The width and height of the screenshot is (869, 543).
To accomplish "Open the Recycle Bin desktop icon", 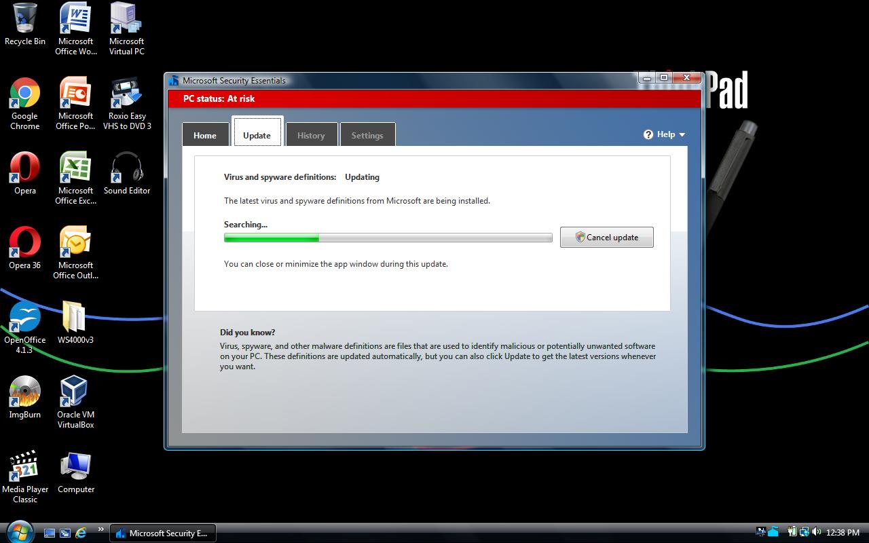I will click(25, 24).
